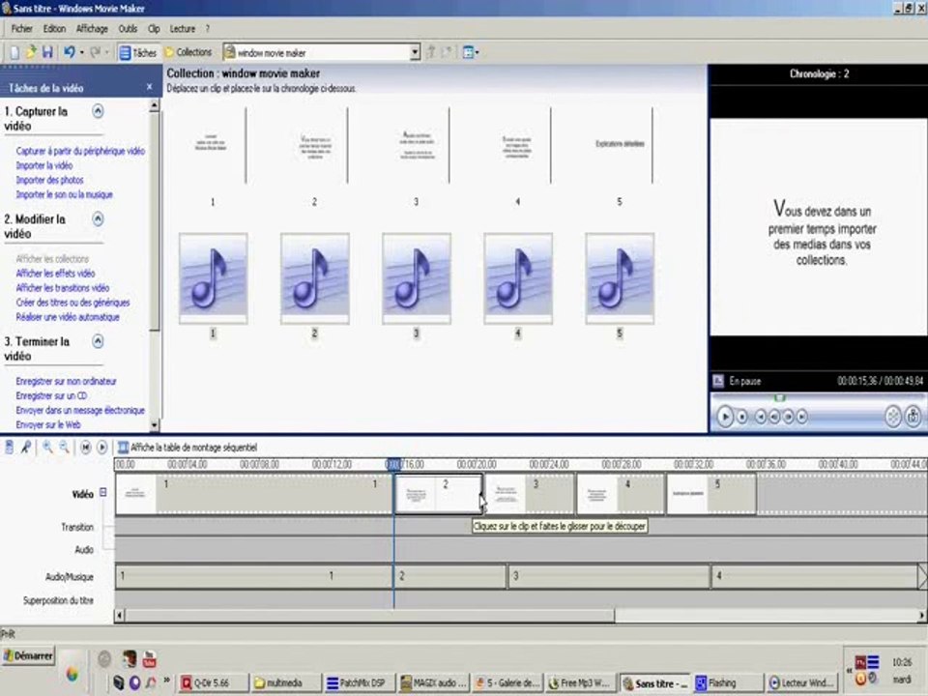The height and width of the screenshot is (696, 928).
Task: Click 'Affiche la table de montage séquentiel'
Action: [188, 448]
